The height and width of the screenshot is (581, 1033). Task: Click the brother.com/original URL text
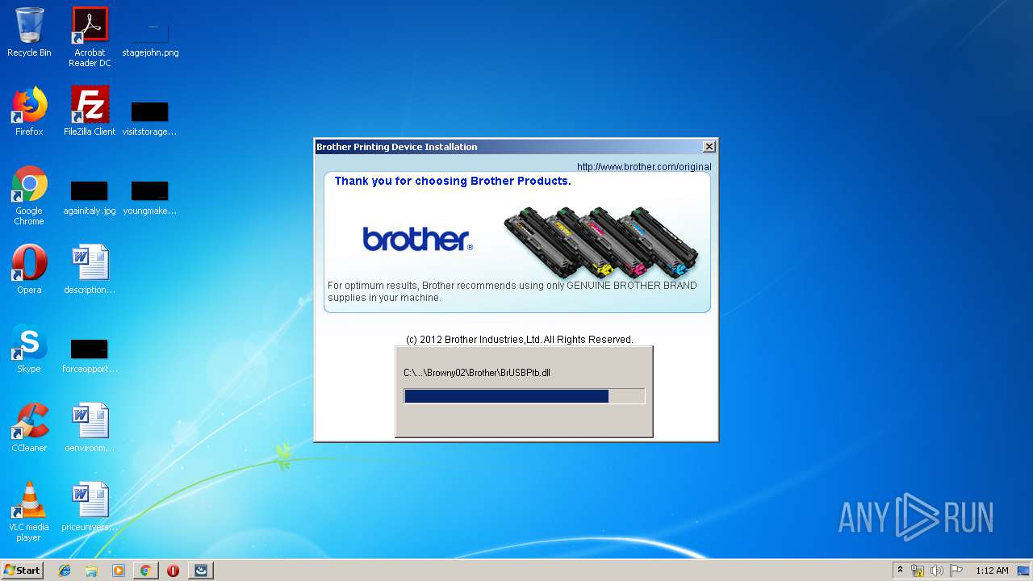point(644,167)
